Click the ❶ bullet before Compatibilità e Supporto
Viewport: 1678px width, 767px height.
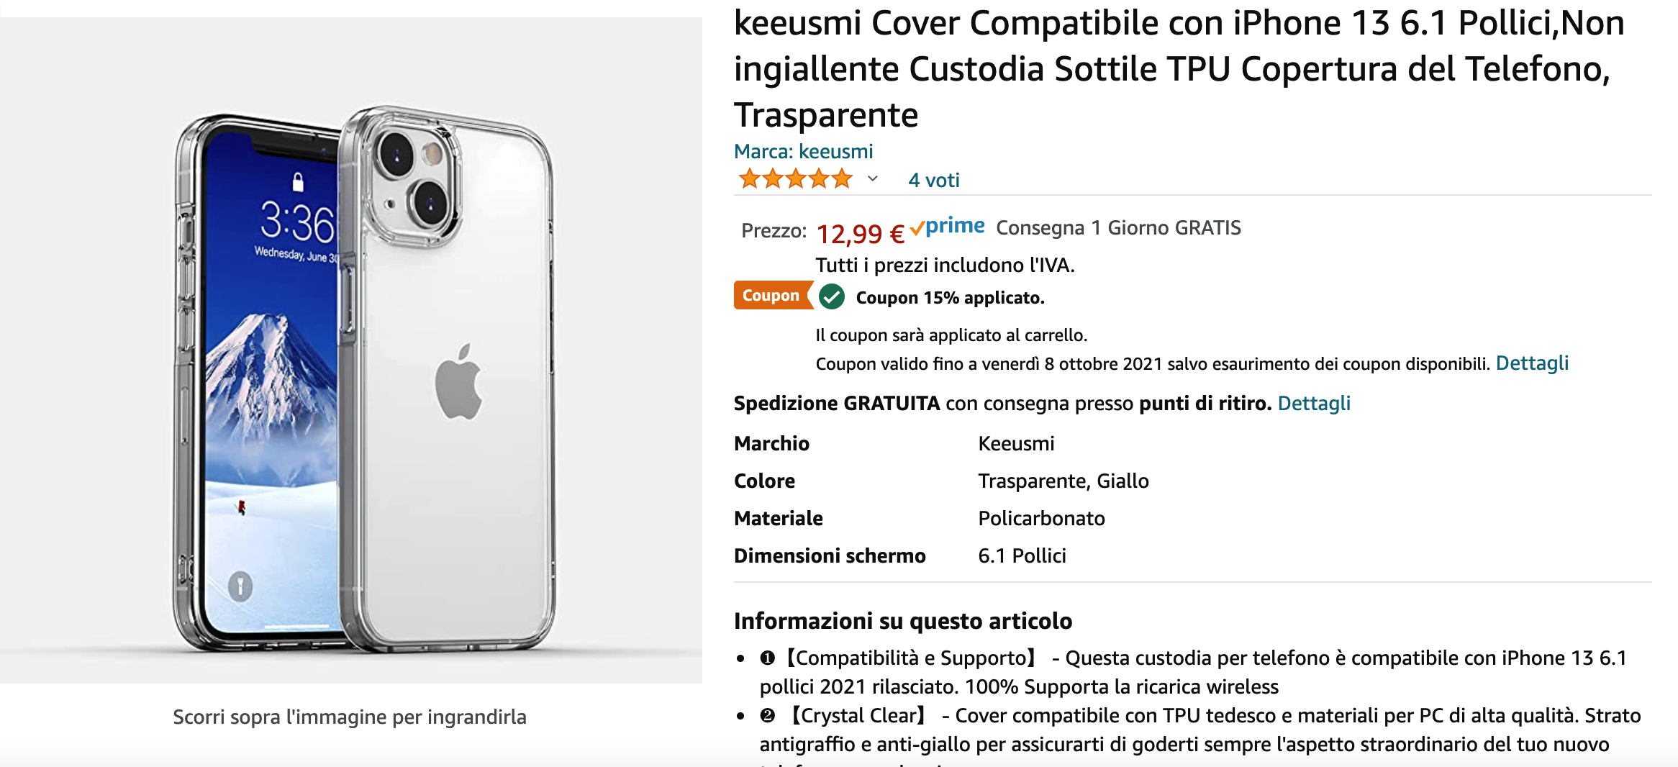click(x=768, y=658)
